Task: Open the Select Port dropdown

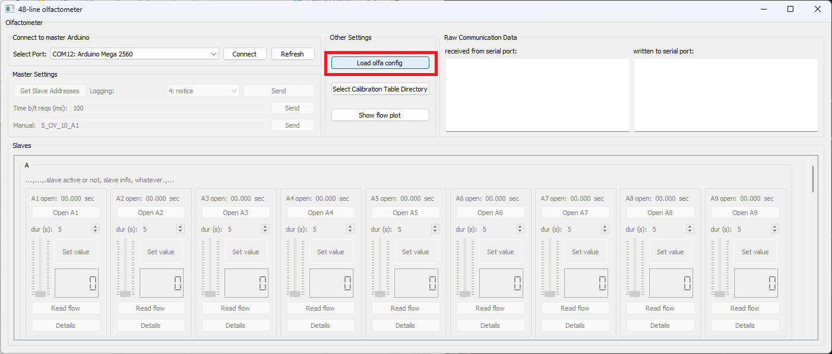Action: (x=135, y=54)
